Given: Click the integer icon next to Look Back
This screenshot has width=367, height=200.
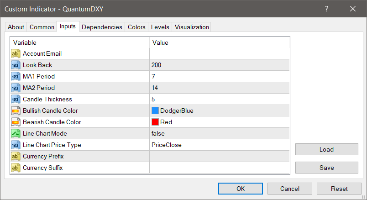Looking at the screenshot, I should tap(16, 65).
